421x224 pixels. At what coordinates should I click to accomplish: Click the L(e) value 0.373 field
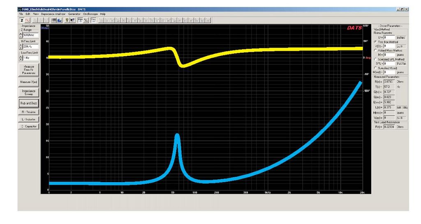[x=389, y=107]
